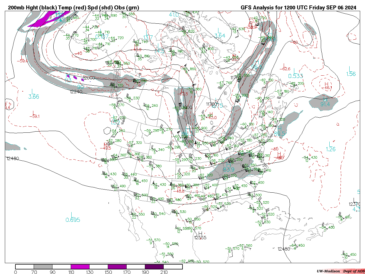Screen dimensions: 365x274
Task: Click the magenta 110-130 legend swatch
Action: (80, 267)
